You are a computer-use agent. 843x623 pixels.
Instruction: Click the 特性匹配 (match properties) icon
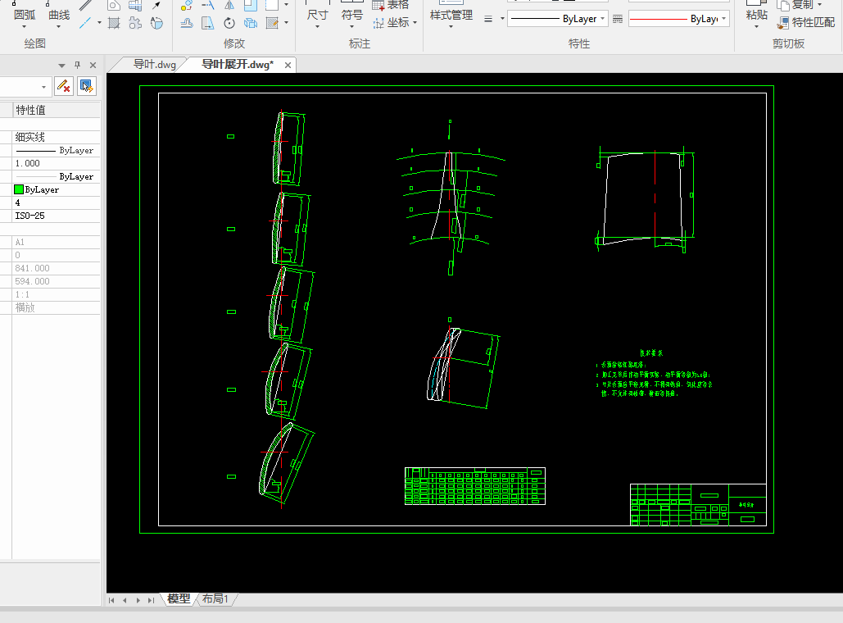click(784, 23)
